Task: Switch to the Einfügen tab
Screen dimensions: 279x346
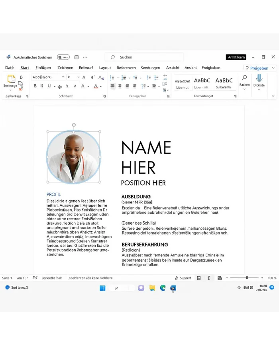Action: (43, 68)
